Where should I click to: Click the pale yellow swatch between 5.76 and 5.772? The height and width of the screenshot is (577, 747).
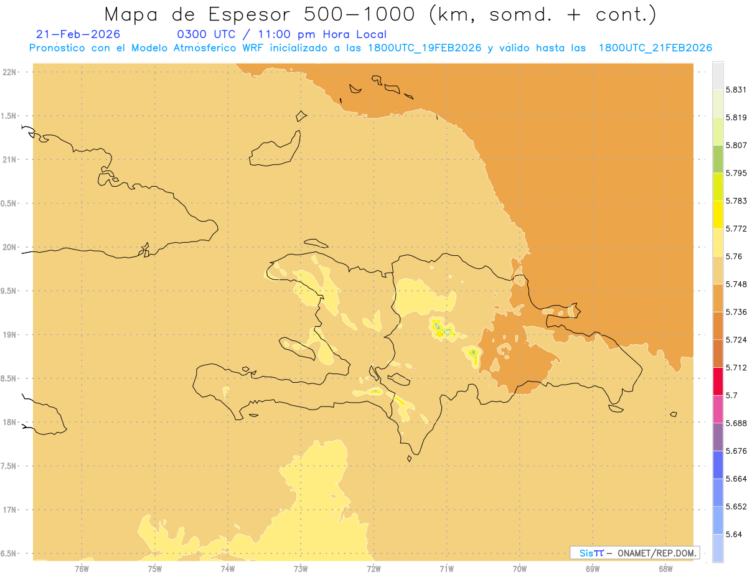click(718, 242)
